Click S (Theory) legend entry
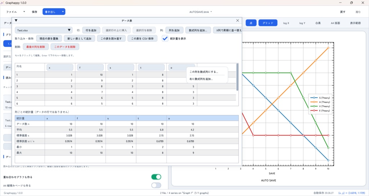The image size is (369, 196). coord(320,98)
